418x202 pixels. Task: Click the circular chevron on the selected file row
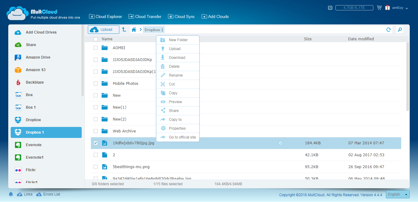click(280, 143)
